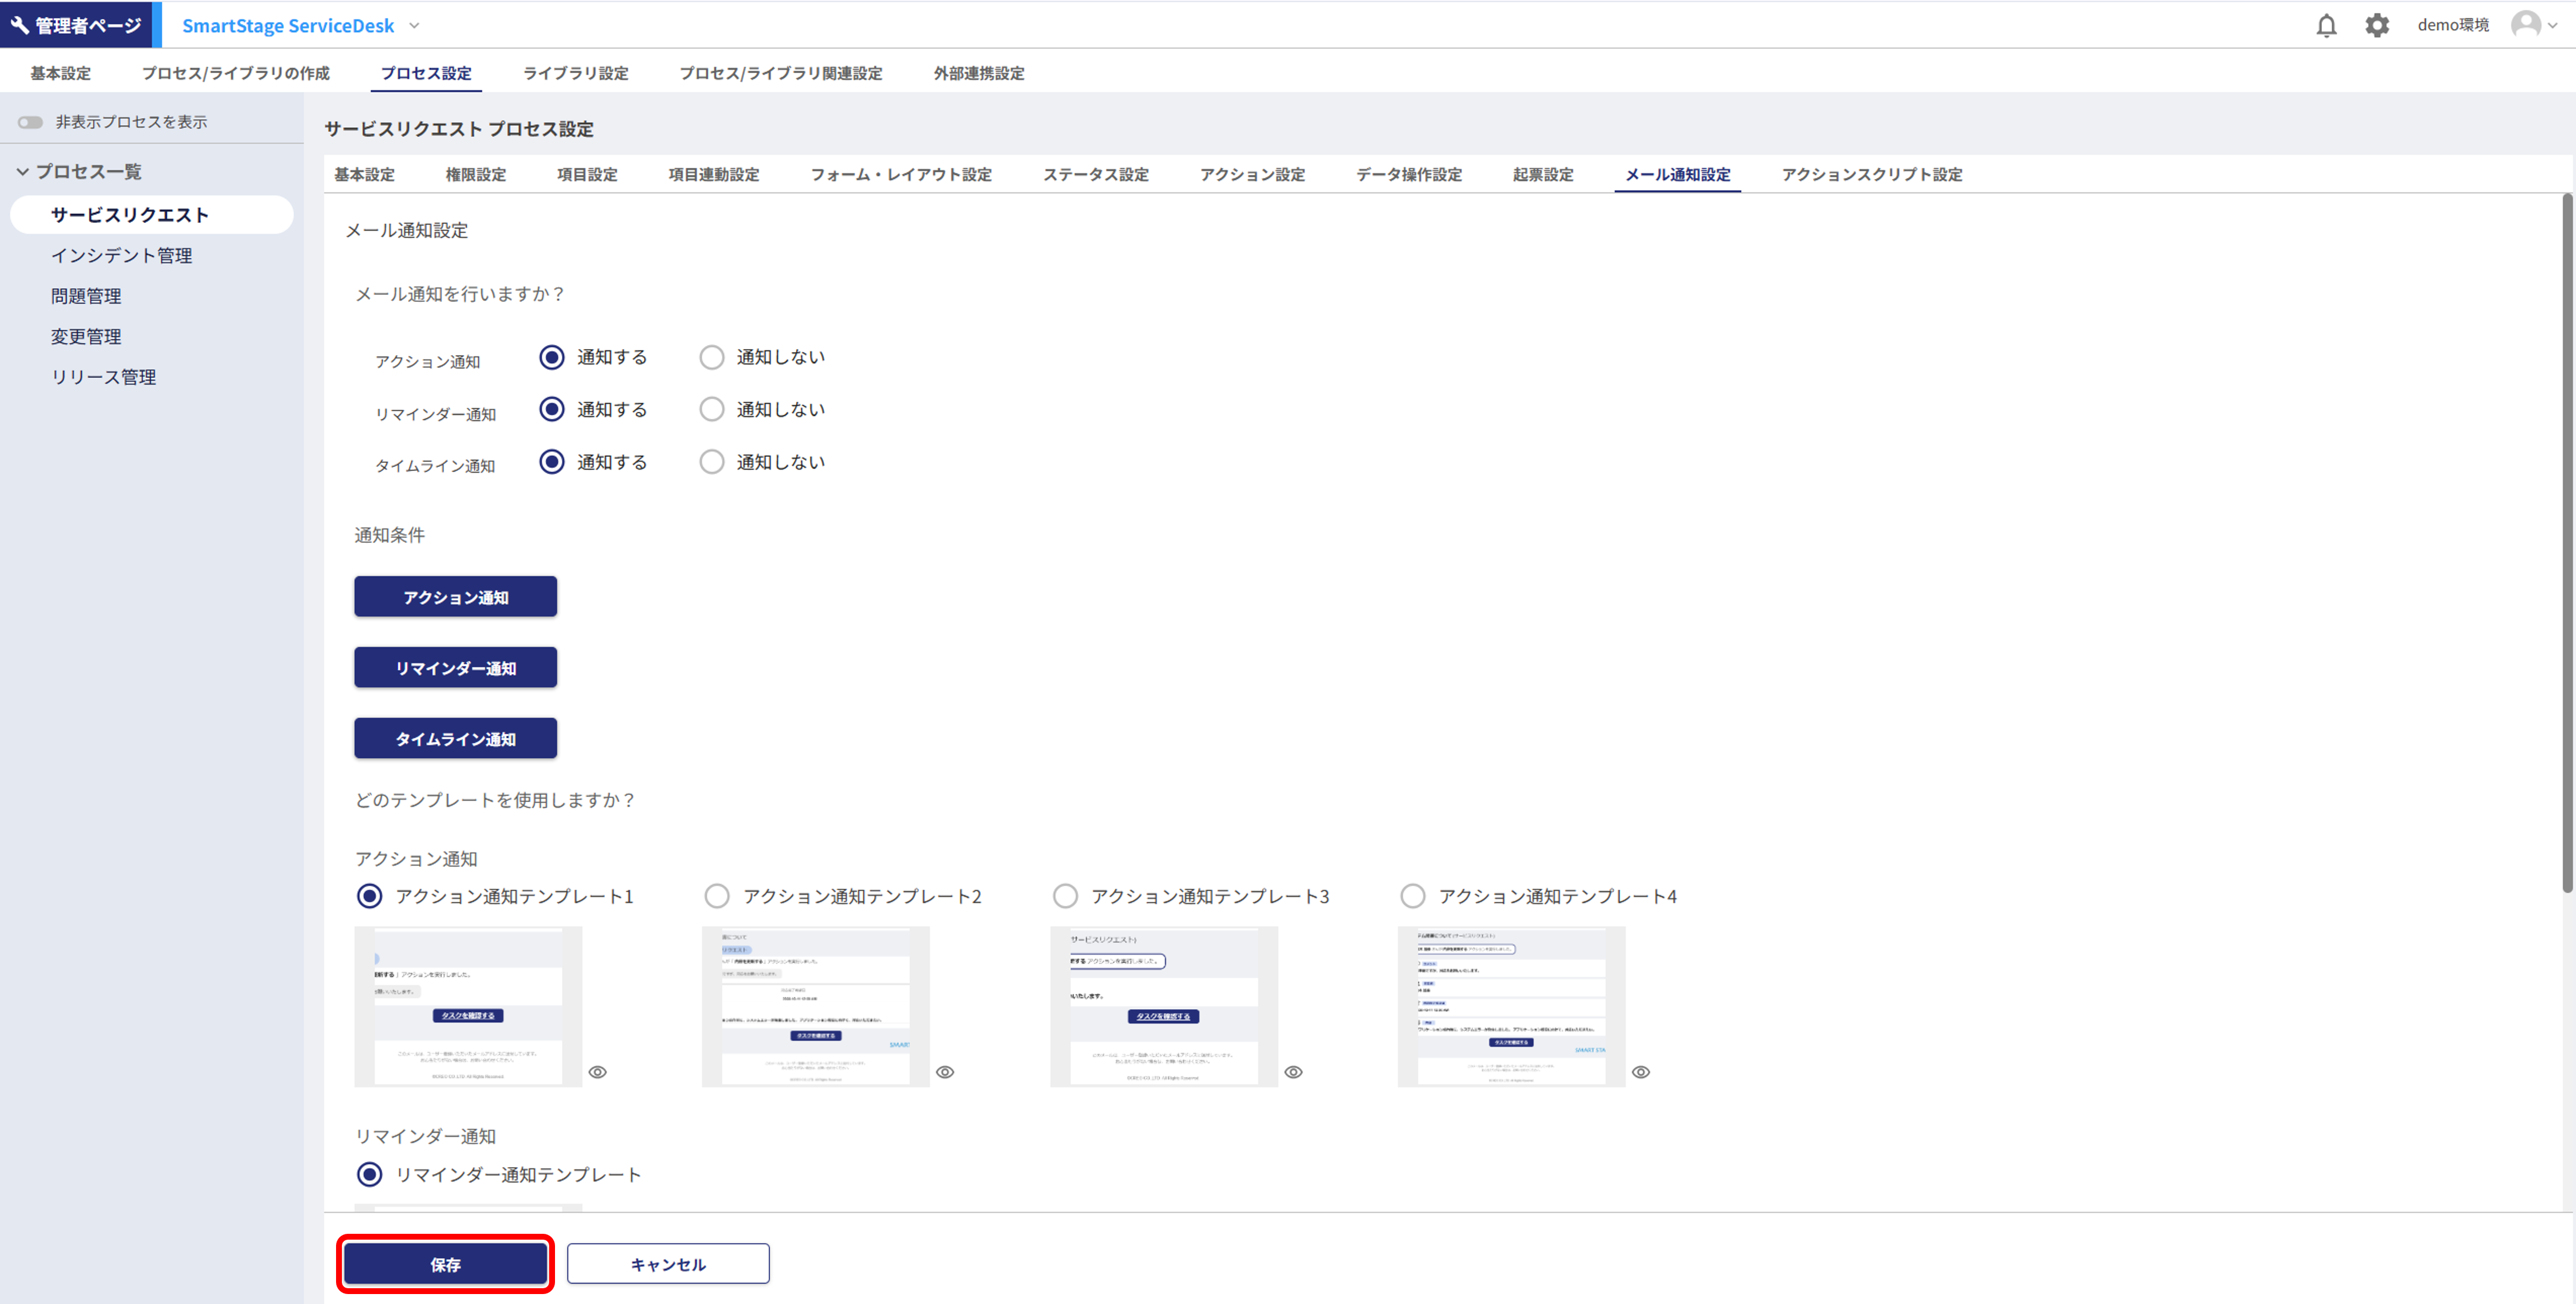Click the 保存 button
The image size is (2576, 1304).
(x=445, y=1264)
